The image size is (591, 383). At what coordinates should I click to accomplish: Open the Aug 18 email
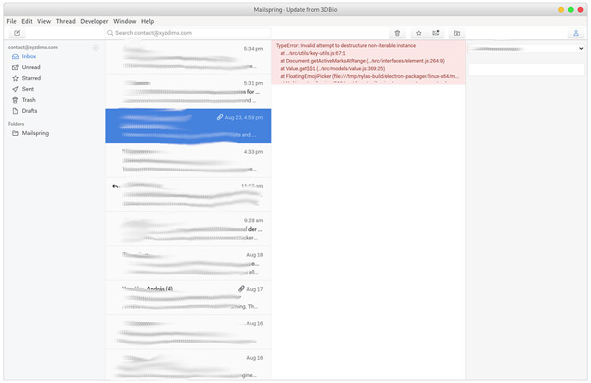coord(188,263)
